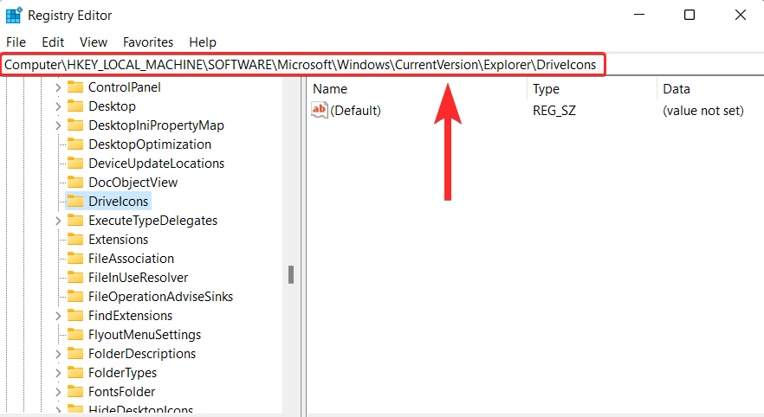This screenshot has width=764, height=417.
Task: Open the File menu
Action: [x=16, y=42]
